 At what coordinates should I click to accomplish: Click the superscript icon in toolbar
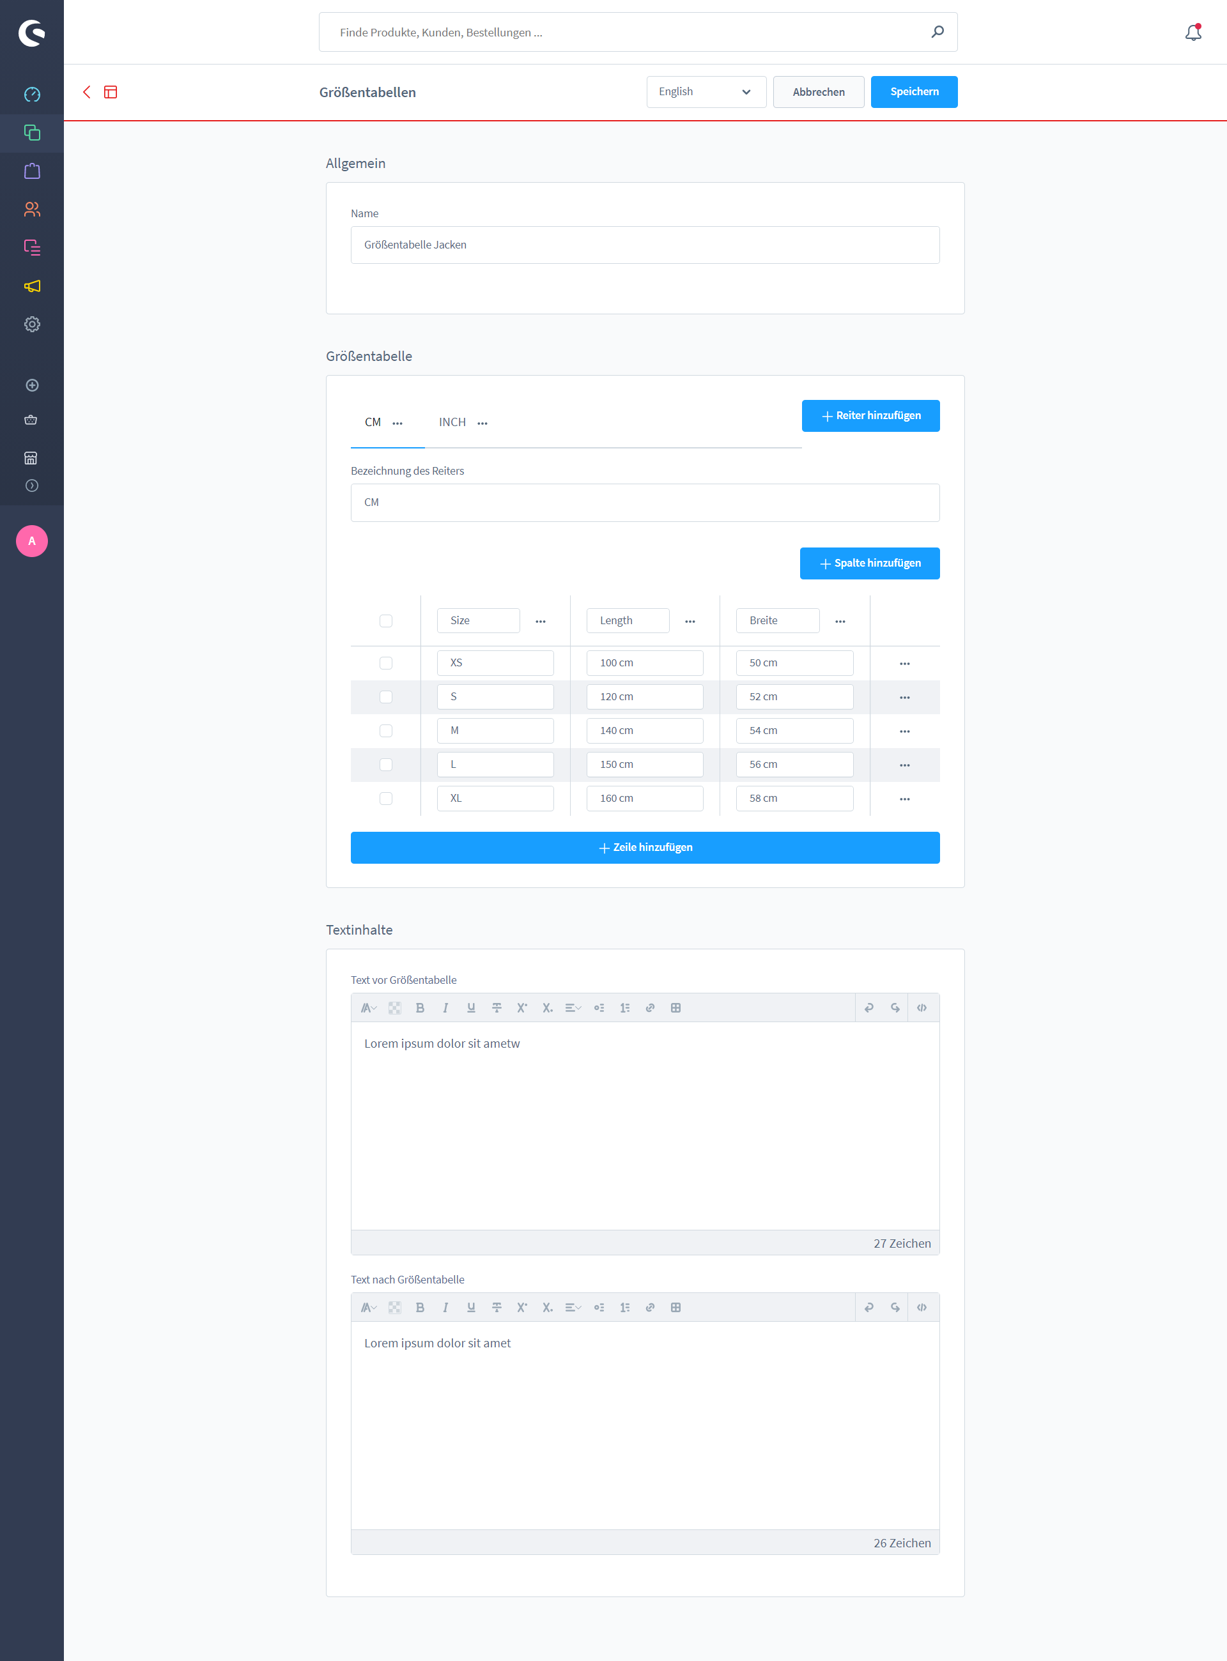tap(523, 1007)
